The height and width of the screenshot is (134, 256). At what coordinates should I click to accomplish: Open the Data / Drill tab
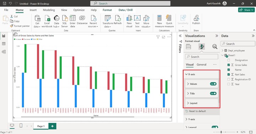[x=126, y=10]
